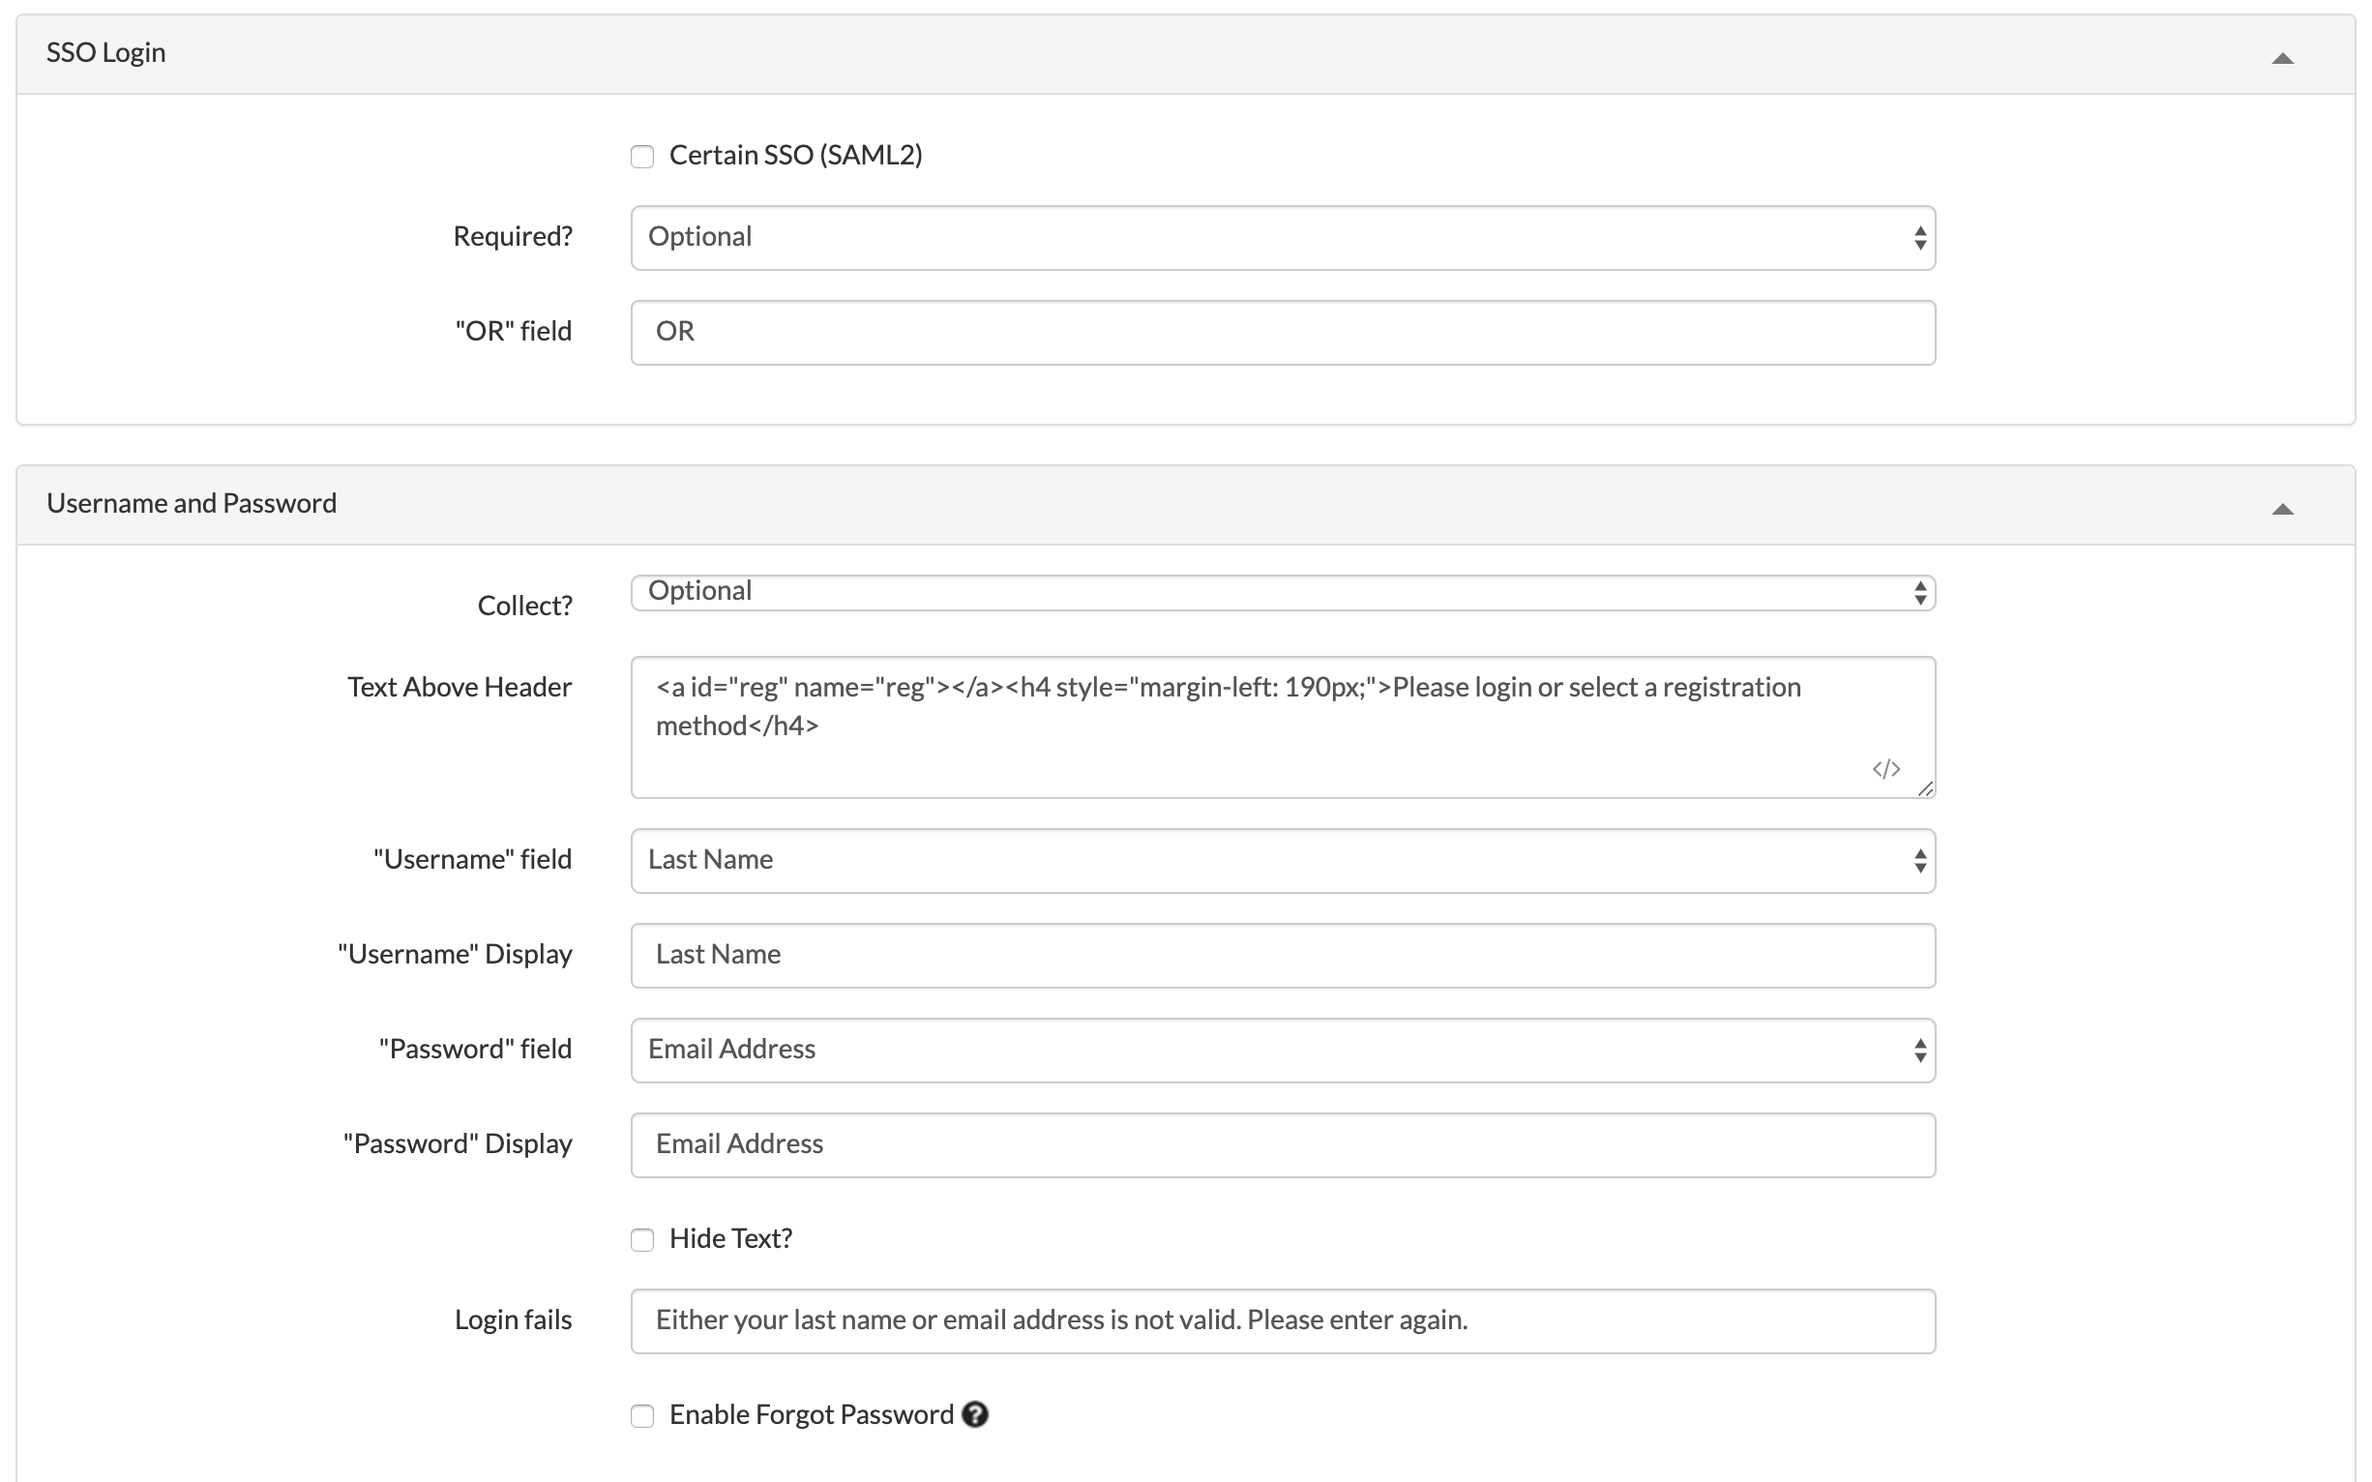Click the Login fails message input
The image size is (2372, 1482).
coord(1283,1321)
